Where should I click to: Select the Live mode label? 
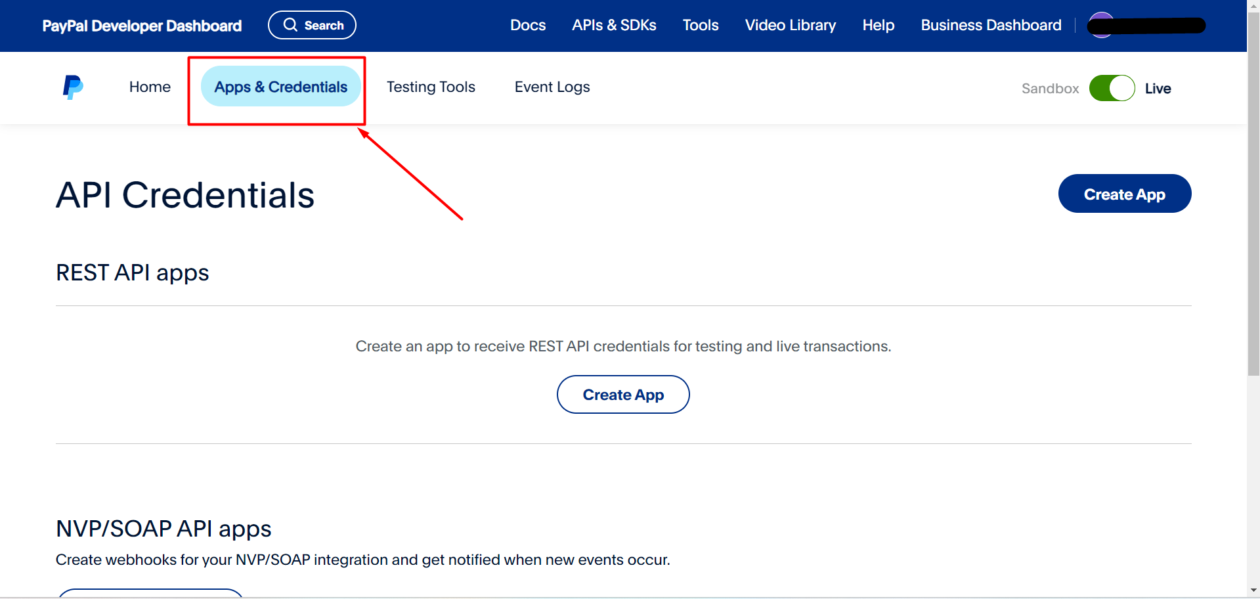pos(1158,89)
